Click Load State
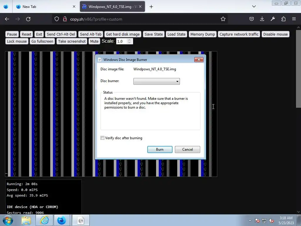The height and width of the screenshot is (226, 301). (176, 34)
